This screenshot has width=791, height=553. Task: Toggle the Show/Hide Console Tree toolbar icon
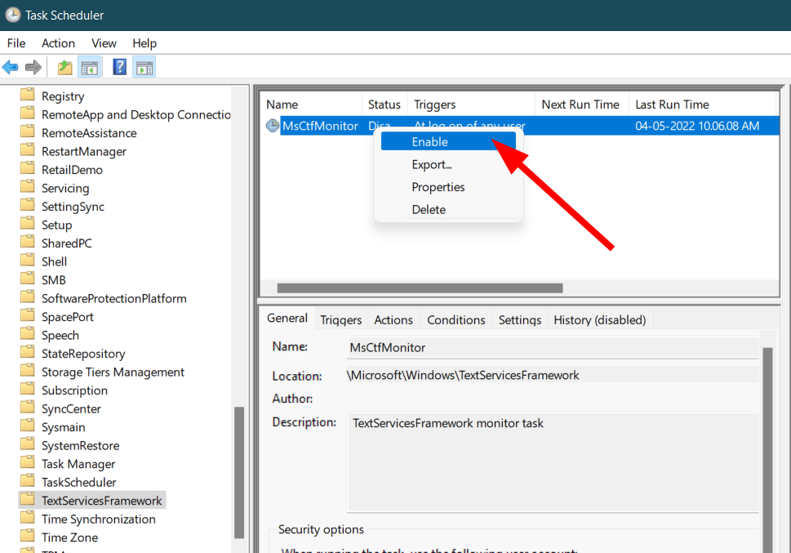click(x=90, y=66)
